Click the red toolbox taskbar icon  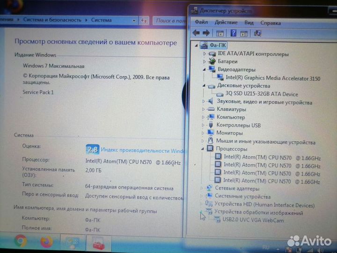(x=98, y=243)
